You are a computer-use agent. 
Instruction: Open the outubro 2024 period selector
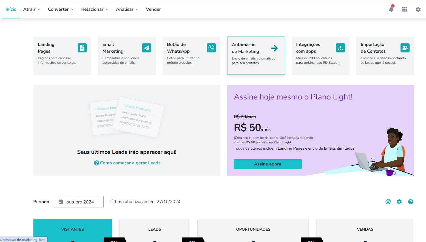tap(79, 202)
